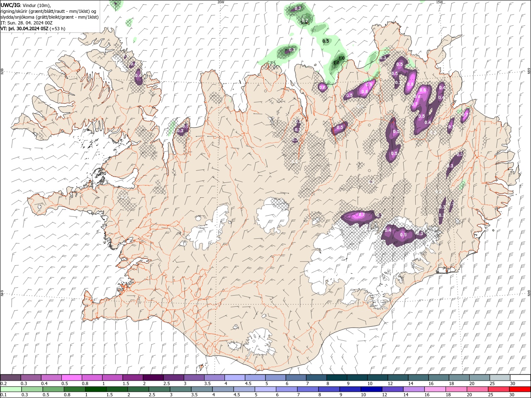Click the '0.1' label under the rain legend

tap(3, 395)
